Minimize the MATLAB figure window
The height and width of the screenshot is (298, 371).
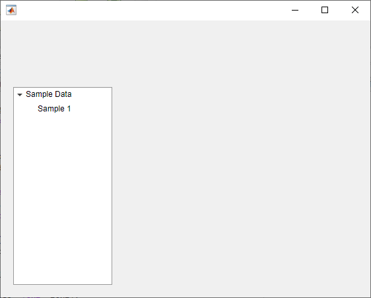click(x=295, y=10)
